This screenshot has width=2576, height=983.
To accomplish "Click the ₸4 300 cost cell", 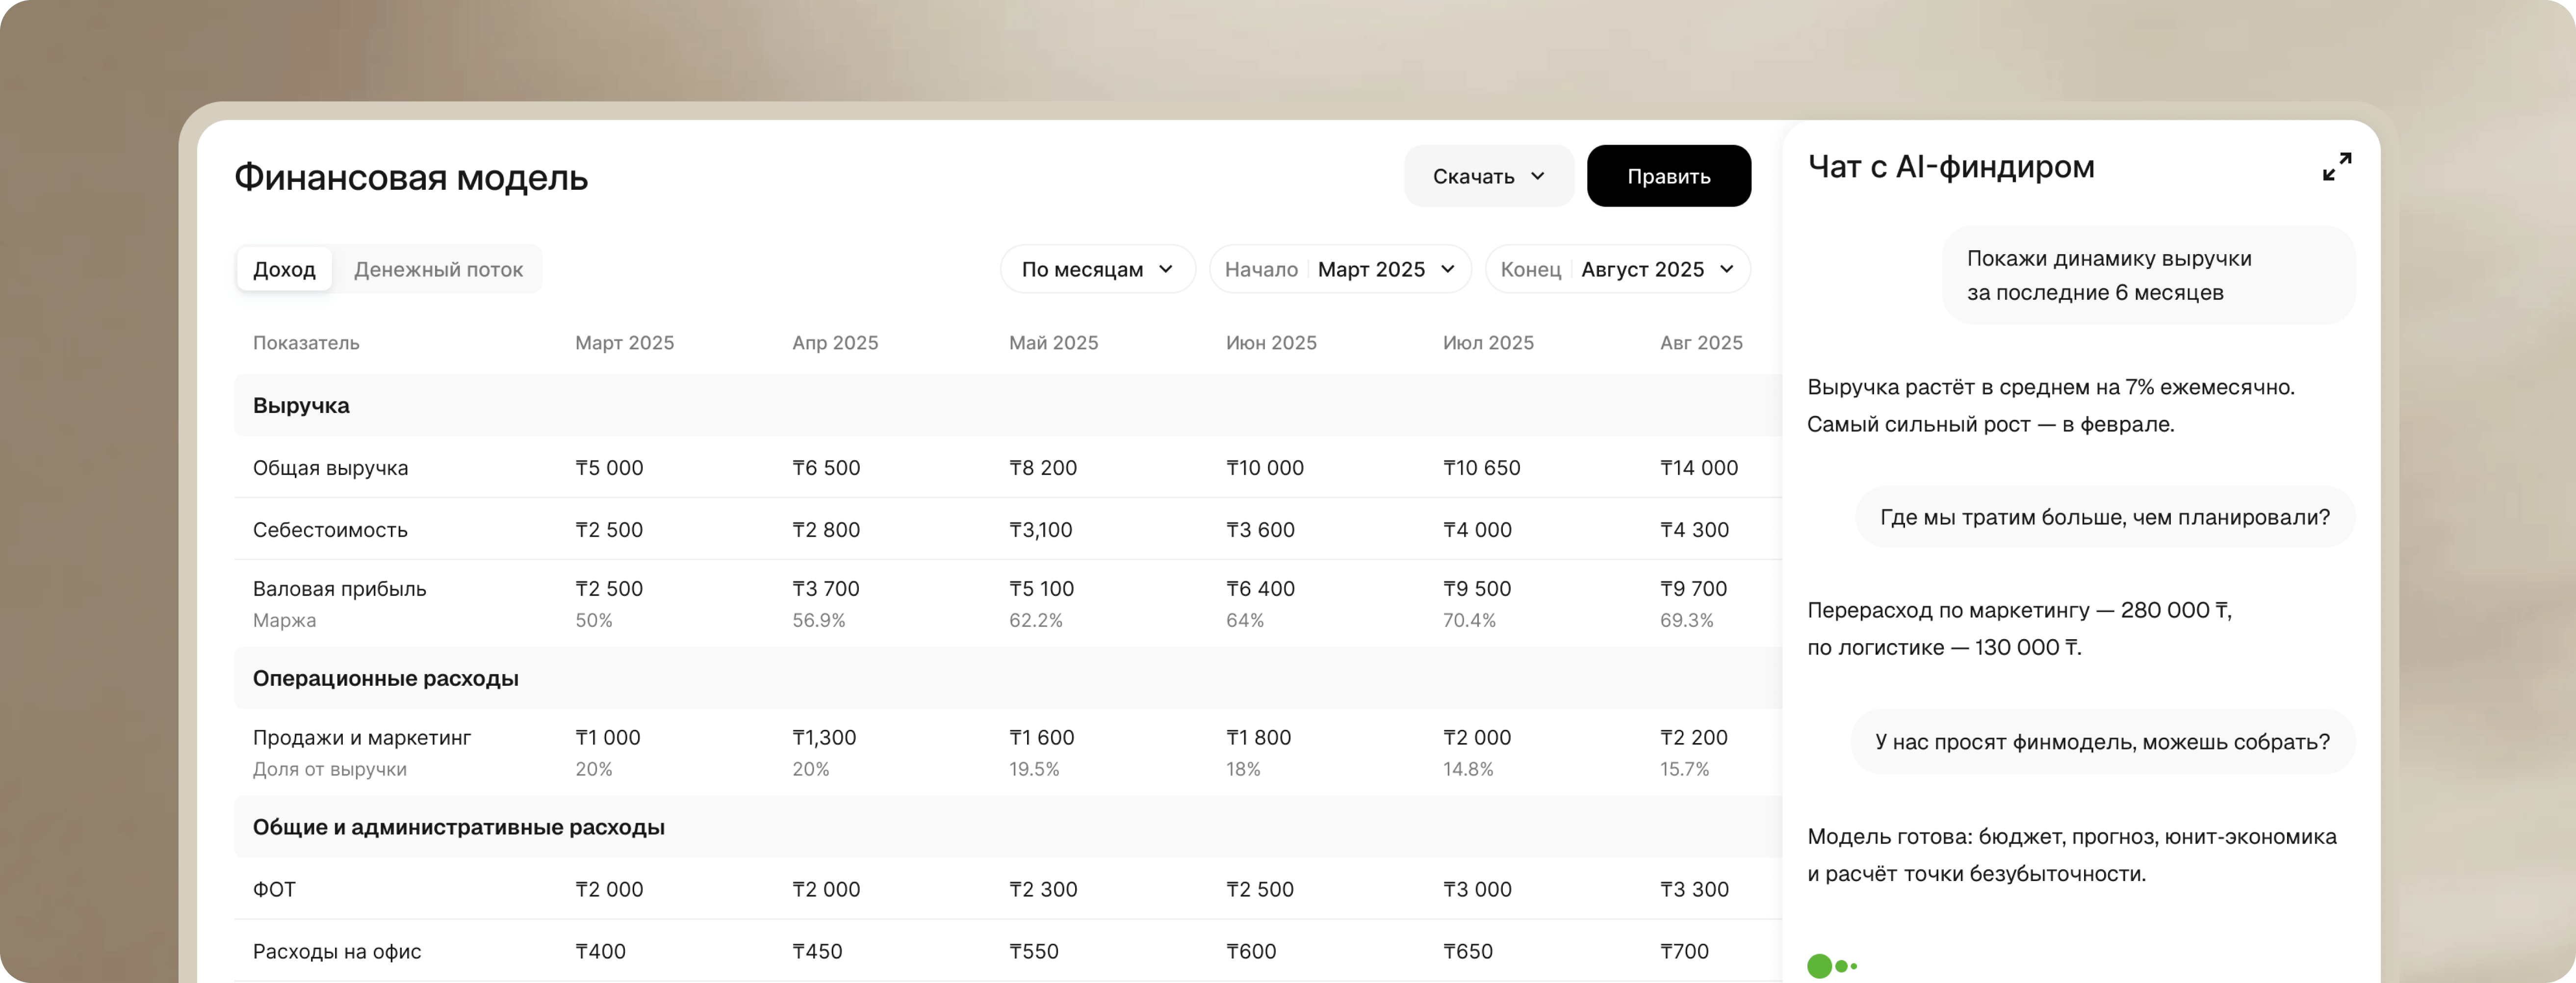I will click(x=1694, y=530).
